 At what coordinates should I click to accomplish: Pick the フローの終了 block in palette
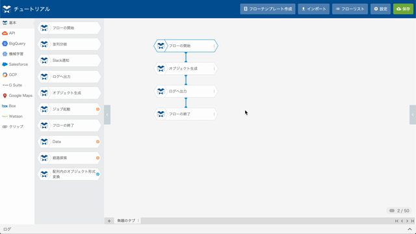pos(70,125)
